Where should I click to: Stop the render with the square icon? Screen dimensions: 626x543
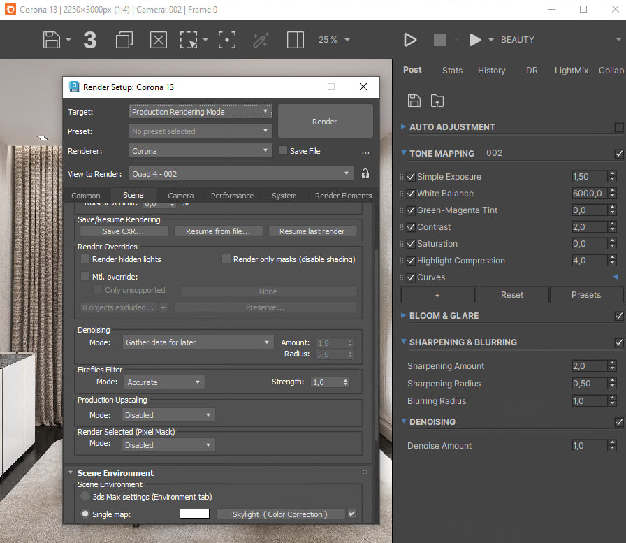click(440, 40)
